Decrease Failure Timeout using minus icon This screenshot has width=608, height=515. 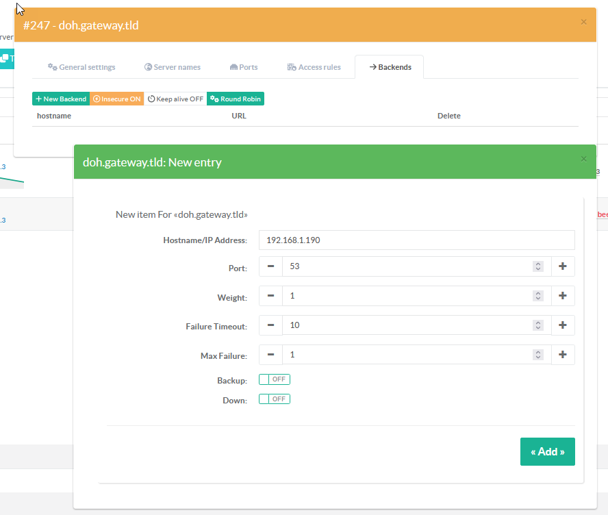pyautogui.click(x=270, y=325)
